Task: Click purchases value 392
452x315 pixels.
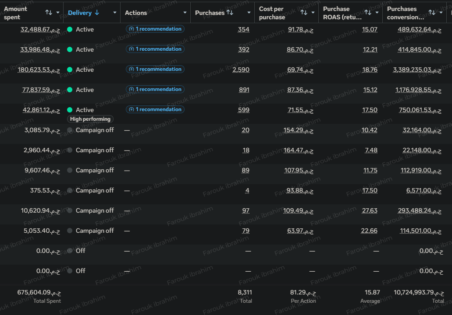Action: coord(244,50)
